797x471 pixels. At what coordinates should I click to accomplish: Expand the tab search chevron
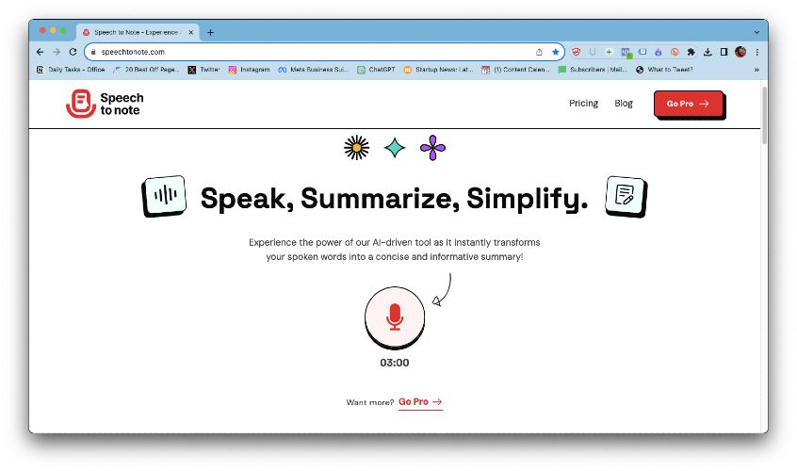click(x=756, y=33)
